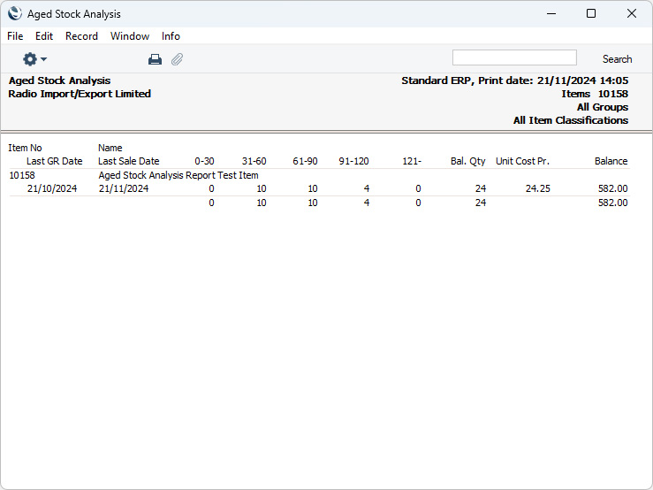
Task: Click the 'Items 10158' header text
Action: pos(595,94)
